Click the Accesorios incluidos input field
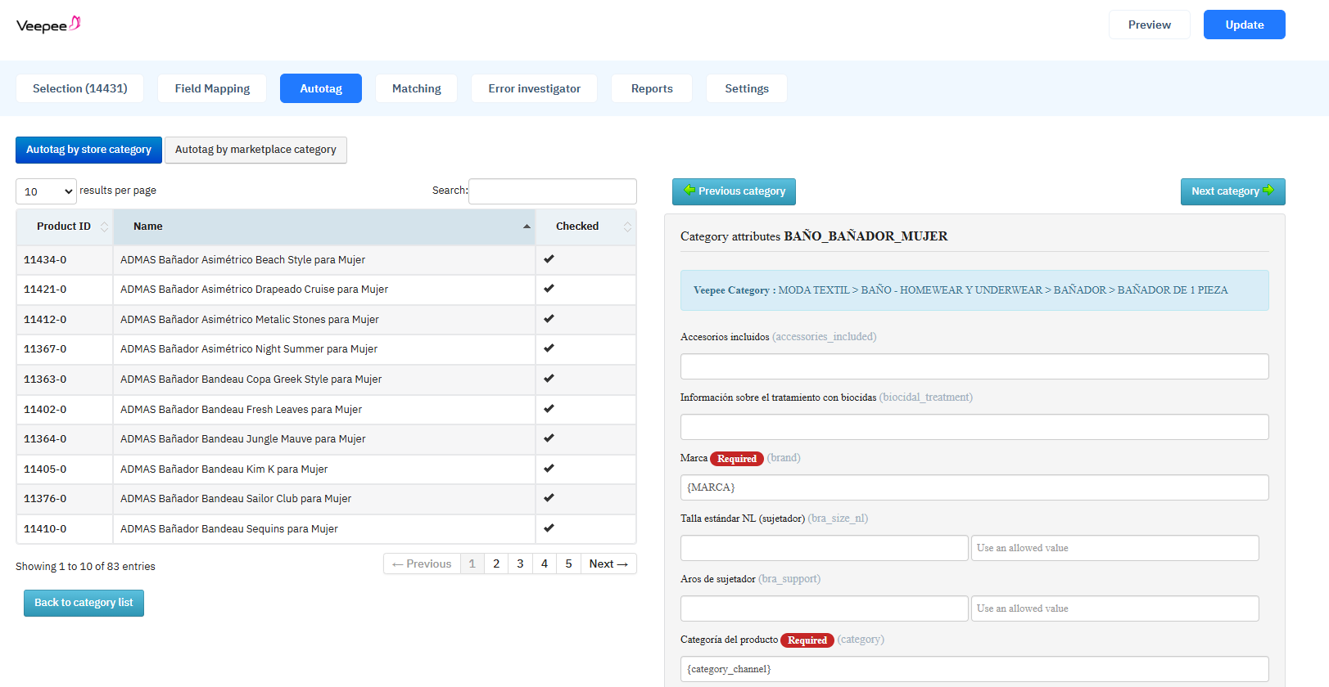Image resolution: width=1329 pixels, height=687 pixels. pos(974,366)
